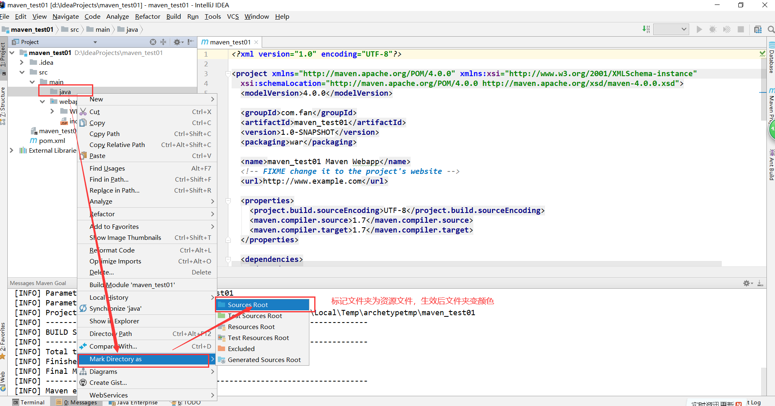Image resolution: width=775 pixels, height=406 pixels.
Task: Select Sources Root in submenu
Action: click(x=262, y=305)
